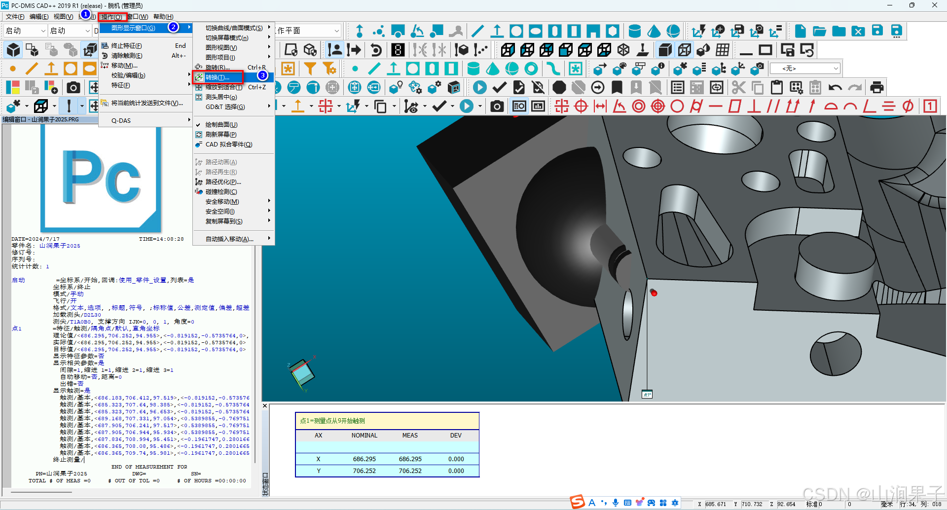The height and width of the screenshot is (510, 947).
Task: Toggle the solid shaded view button
Action: coord(665,50)
